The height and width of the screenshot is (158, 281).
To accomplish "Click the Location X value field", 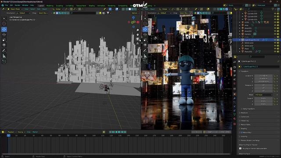I will pos(263,76).
